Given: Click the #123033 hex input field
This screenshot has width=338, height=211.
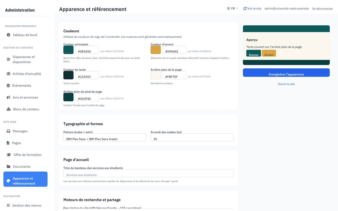Looking at the screenshot, I should tap(87, 75).
